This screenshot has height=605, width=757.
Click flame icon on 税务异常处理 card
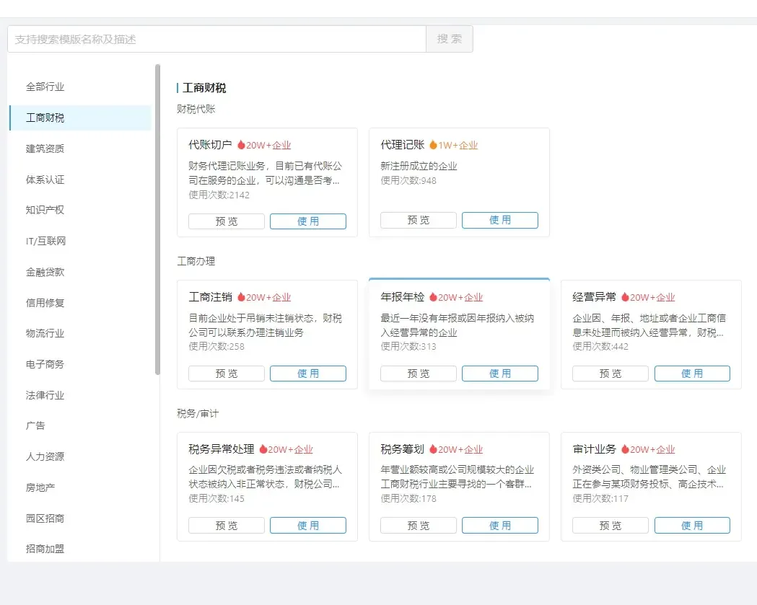[x=263, y=449]
